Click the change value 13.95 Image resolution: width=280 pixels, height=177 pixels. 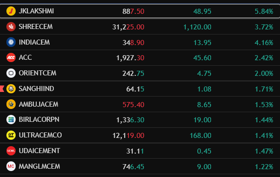tap(202, 43)
